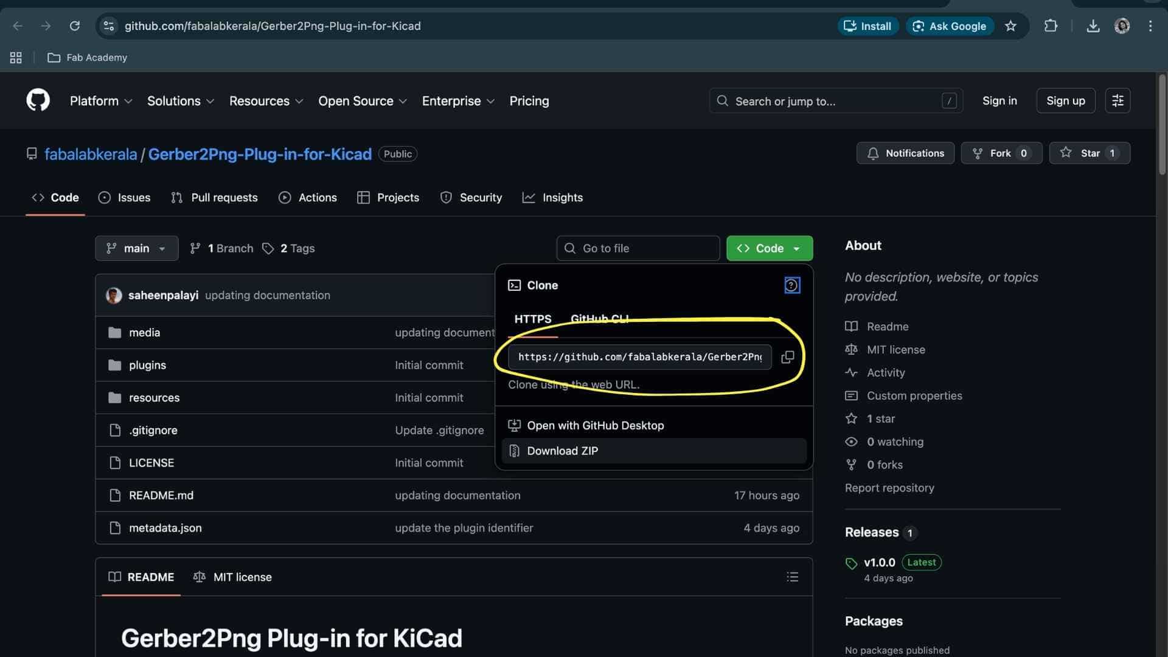Bookmark this page with star icon
Image resolution: width=1168 pixels, height=657 pixels.
(1010, 26)
